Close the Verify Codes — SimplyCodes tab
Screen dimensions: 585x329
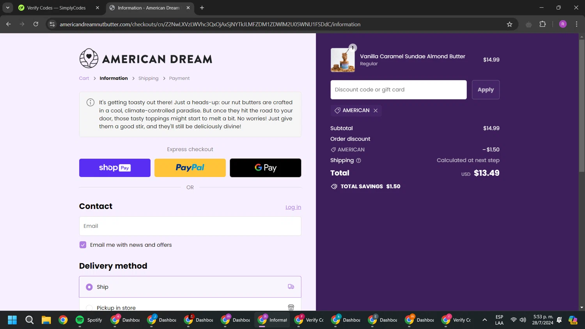coord(97,8)
